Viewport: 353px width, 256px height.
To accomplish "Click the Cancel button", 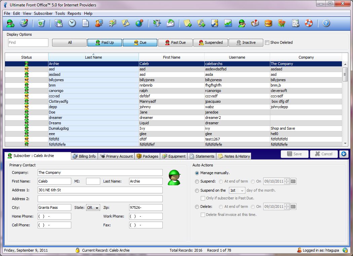I will point(324,154).
